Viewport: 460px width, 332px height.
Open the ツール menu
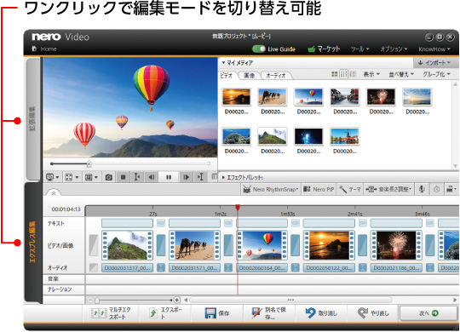359,49
